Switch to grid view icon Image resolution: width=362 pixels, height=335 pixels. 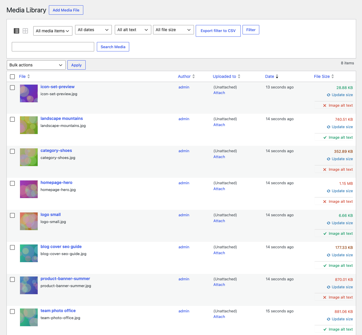[x=25, y=31]
